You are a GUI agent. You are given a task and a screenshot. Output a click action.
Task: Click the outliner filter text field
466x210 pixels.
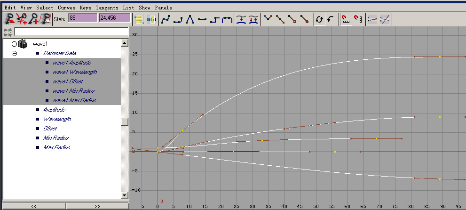(x=71, y=32)
